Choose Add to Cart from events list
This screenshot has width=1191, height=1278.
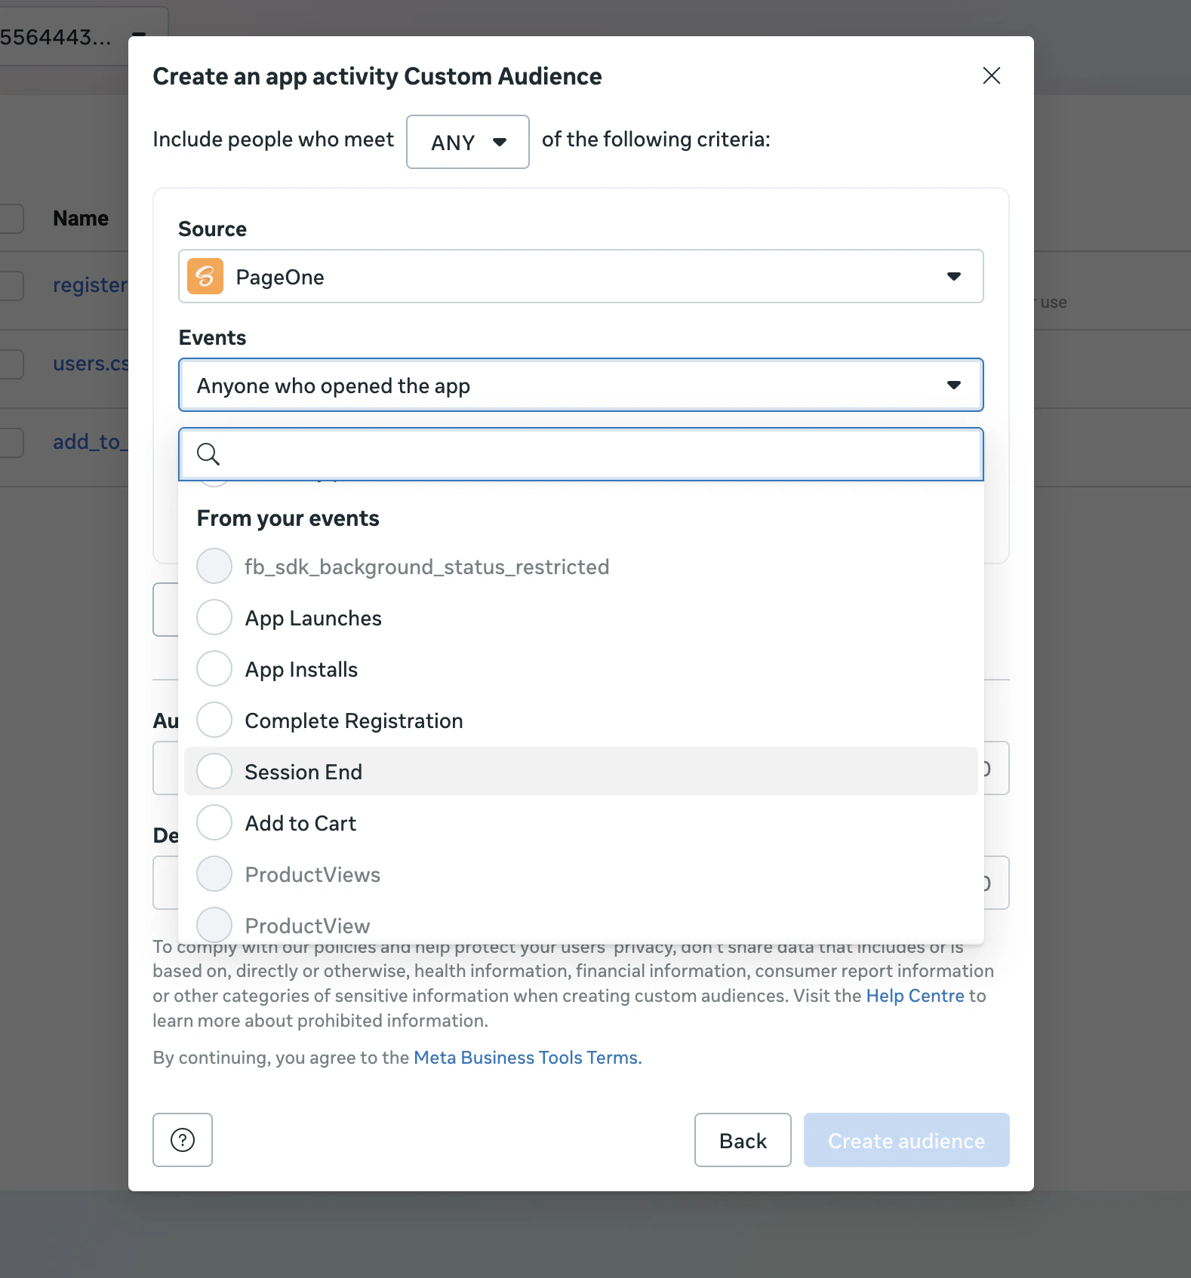click(x=214, y=823)
